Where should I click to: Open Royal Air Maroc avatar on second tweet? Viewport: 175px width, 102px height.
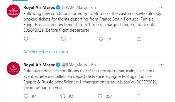pyautogui.click(x=13, y=68)
